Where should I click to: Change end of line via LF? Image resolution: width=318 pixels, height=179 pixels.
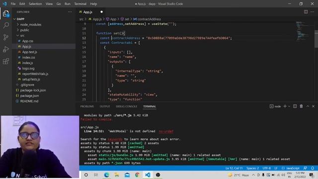[276, 168]
